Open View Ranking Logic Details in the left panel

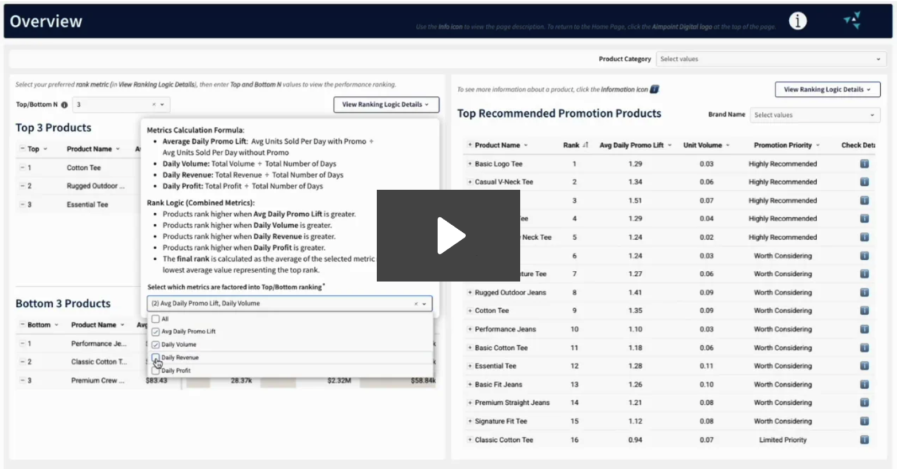[385, 104]
